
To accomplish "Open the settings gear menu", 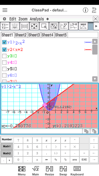I will (5, 19).
